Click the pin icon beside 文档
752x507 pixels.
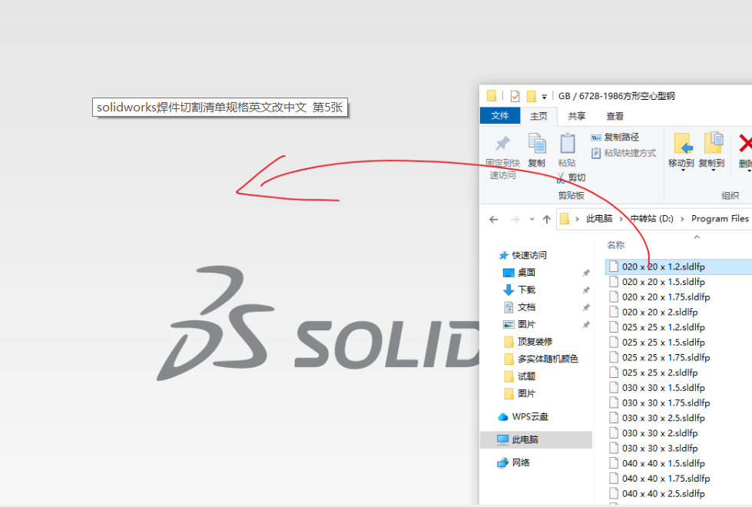[586, 307]
